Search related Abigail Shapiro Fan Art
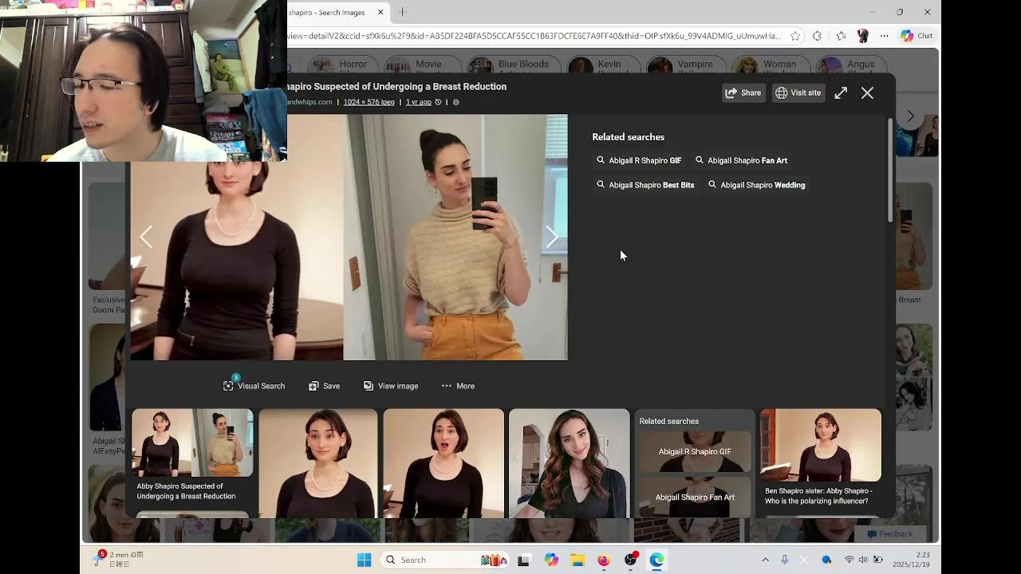Image resolution: width=1021 pixels, height=574 pixels. coord(741,160)
